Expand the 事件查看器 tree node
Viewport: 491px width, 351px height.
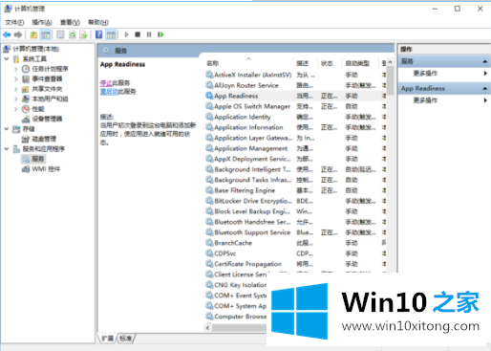16,78
